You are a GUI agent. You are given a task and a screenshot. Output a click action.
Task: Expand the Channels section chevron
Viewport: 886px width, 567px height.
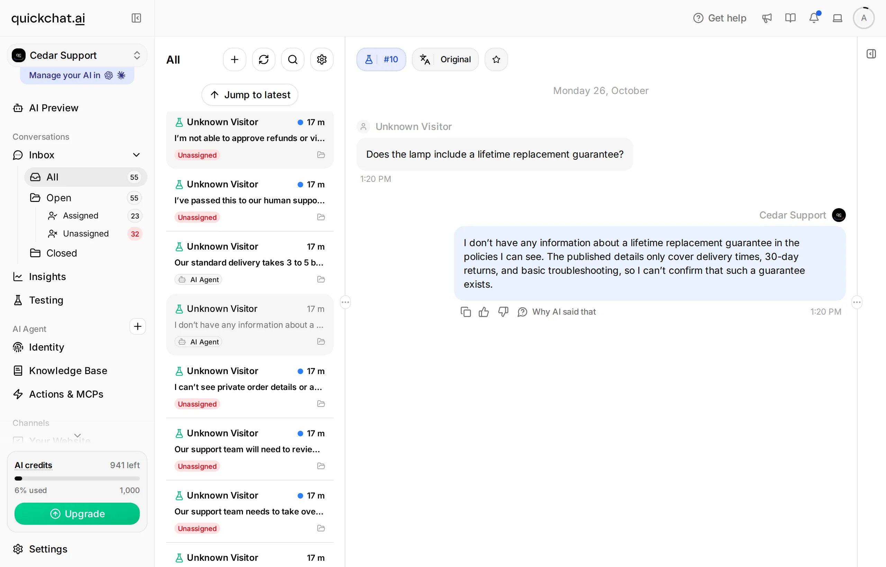pos(78,435)
